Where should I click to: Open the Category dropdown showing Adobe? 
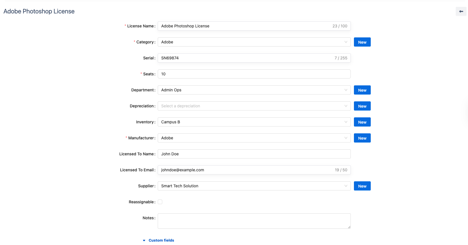point(254,42)
